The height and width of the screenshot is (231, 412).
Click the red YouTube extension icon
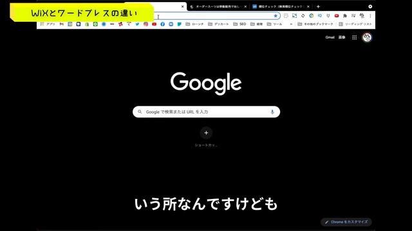(x=337, y=16)
